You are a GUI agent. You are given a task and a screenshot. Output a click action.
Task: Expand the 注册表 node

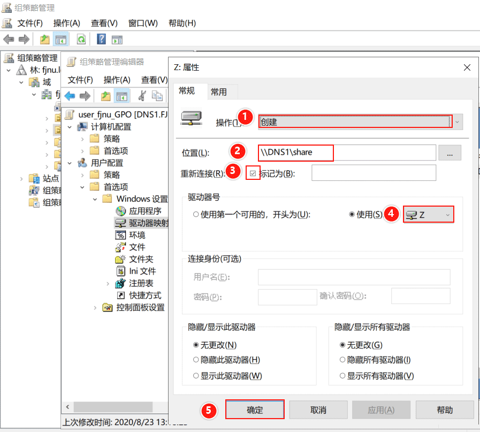108,284
